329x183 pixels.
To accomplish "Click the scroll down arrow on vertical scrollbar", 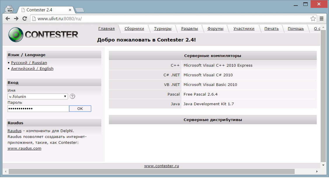I will pos(323,165).
